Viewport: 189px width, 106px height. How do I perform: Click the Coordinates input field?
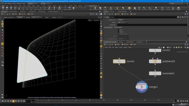[152, 25]
